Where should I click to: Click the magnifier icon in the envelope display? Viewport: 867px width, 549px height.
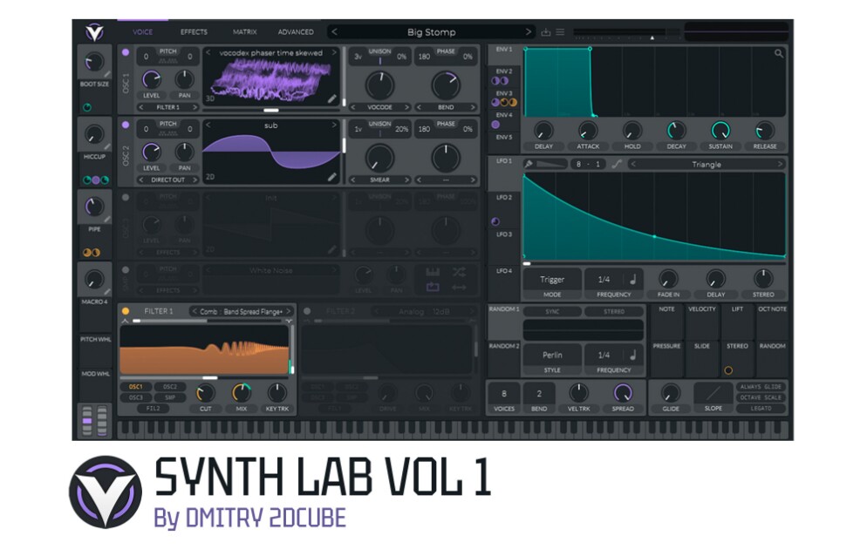coord(779,53)
